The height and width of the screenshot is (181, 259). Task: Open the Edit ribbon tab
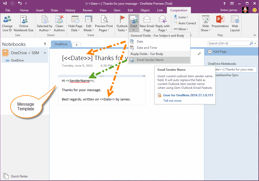(x=130, y=10)
